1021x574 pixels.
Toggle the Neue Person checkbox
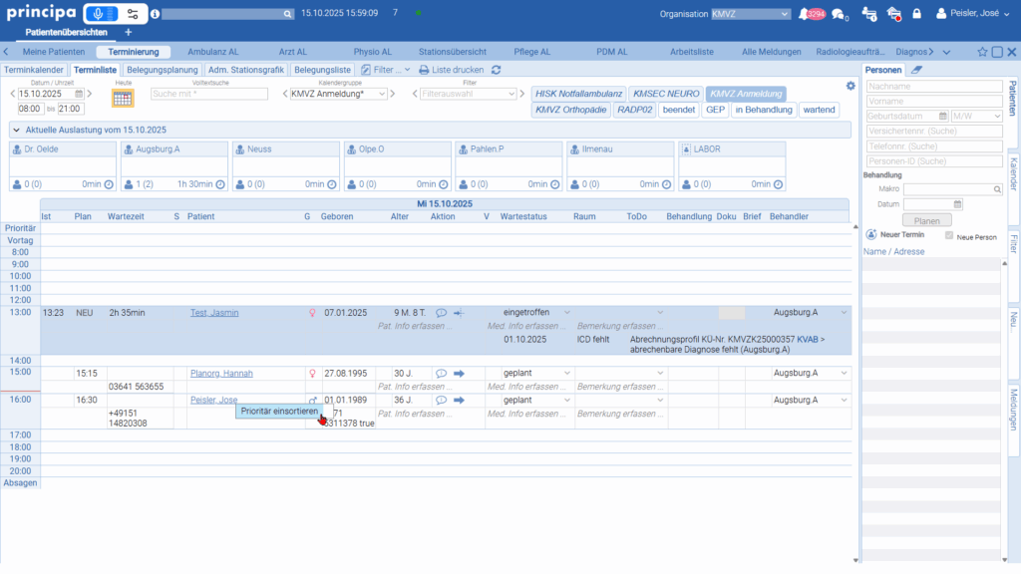949,236
